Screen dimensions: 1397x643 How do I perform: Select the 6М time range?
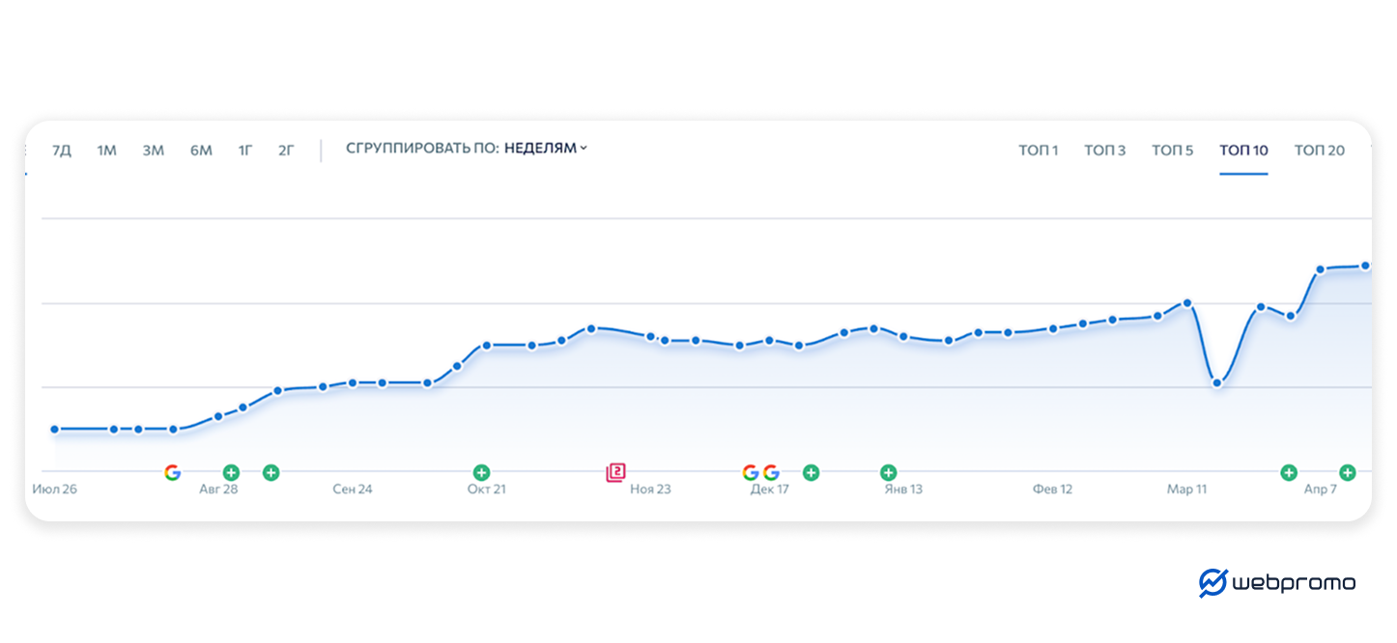click(201, 150)
